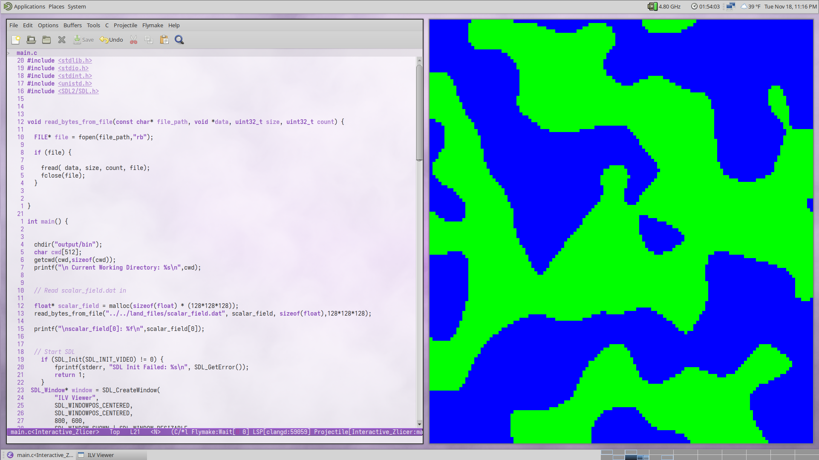Click the Paste clipboard icon
819x460 pixels.
point(164,40)
